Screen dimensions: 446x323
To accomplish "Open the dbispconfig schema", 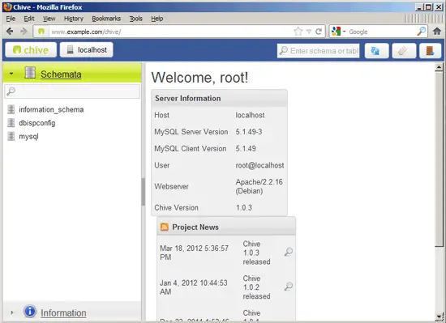I will [x=37, y=123].
